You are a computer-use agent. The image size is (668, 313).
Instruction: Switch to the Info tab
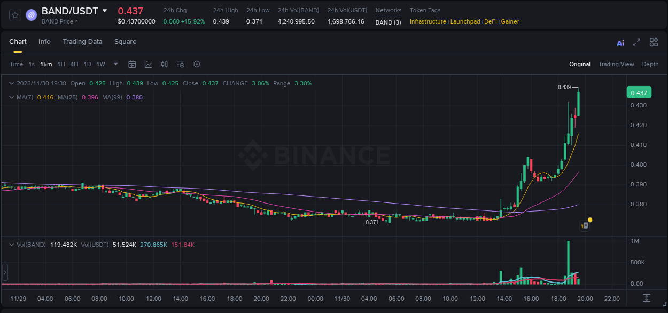click(x=44, y=42)
